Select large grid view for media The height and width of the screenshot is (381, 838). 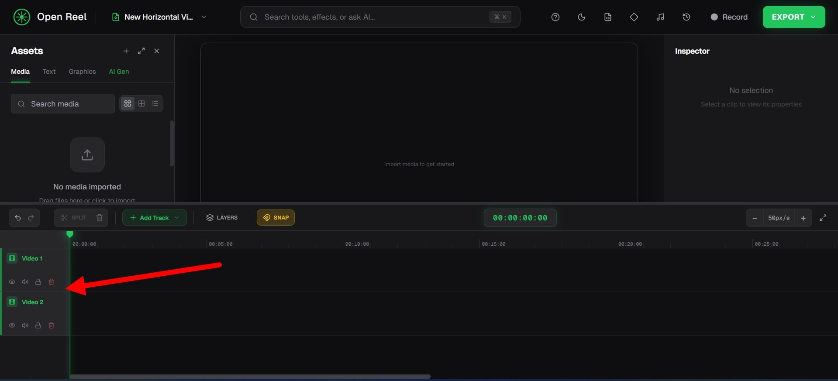coord(128,103)
